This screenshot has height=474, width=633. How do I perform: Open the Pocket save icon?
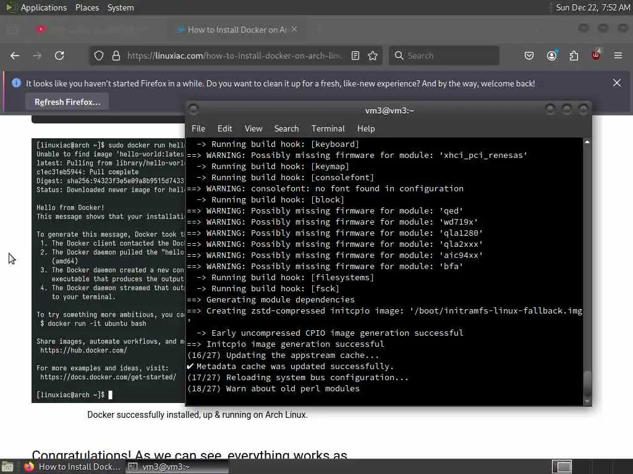(x=529, y=56)
